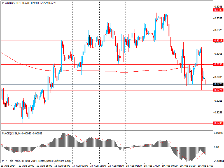
Task: Click the 18 Aug 01:00 time label
Action: (x=134, y=166)
